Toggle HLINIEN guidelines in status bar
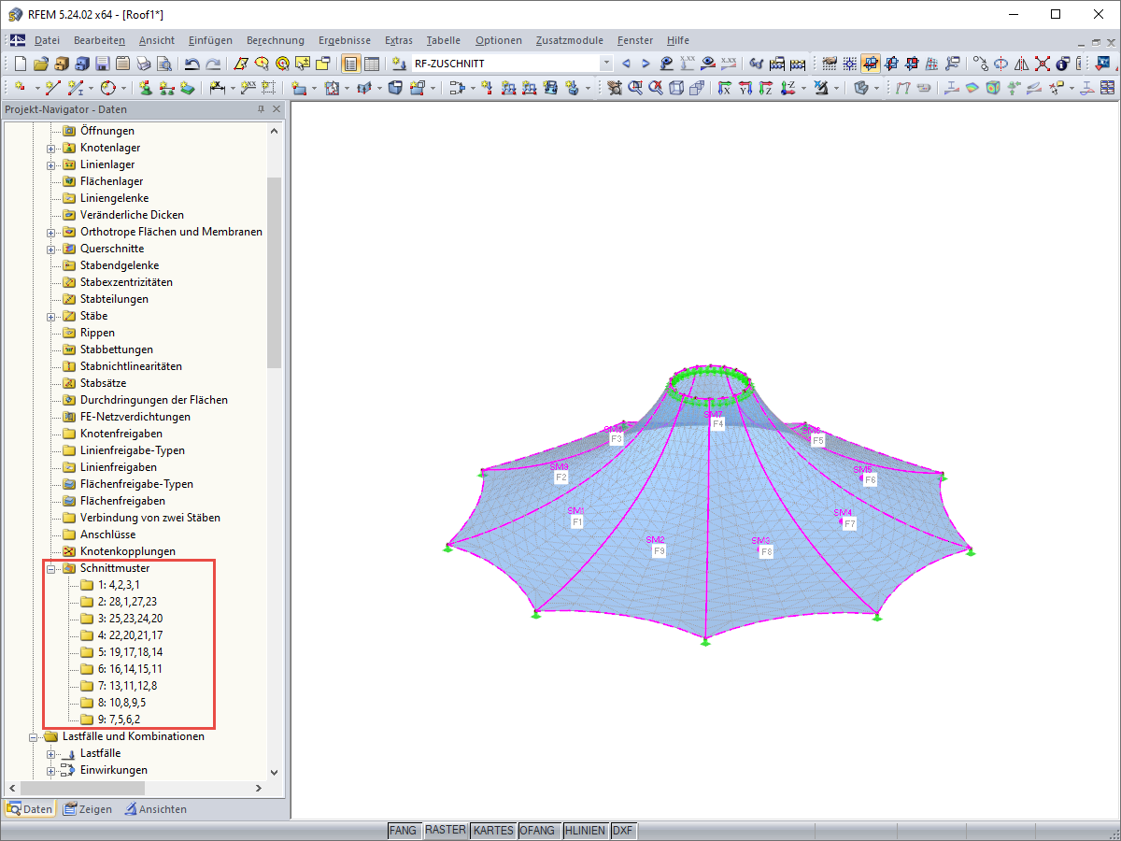 [x=585, y=831]
